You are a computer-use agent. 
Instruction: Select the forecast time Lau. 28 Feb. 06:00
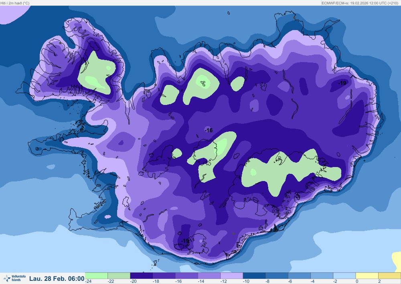(57, 278)
